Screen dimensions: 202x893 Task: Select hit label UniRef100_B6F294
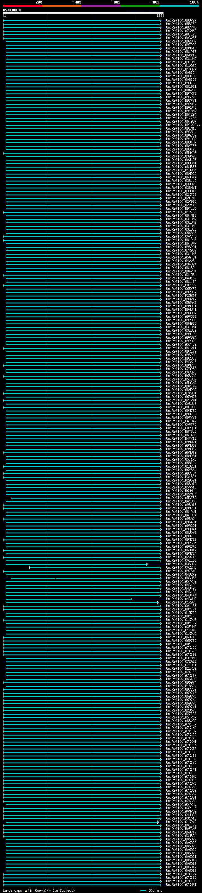[x=181, y=114]
